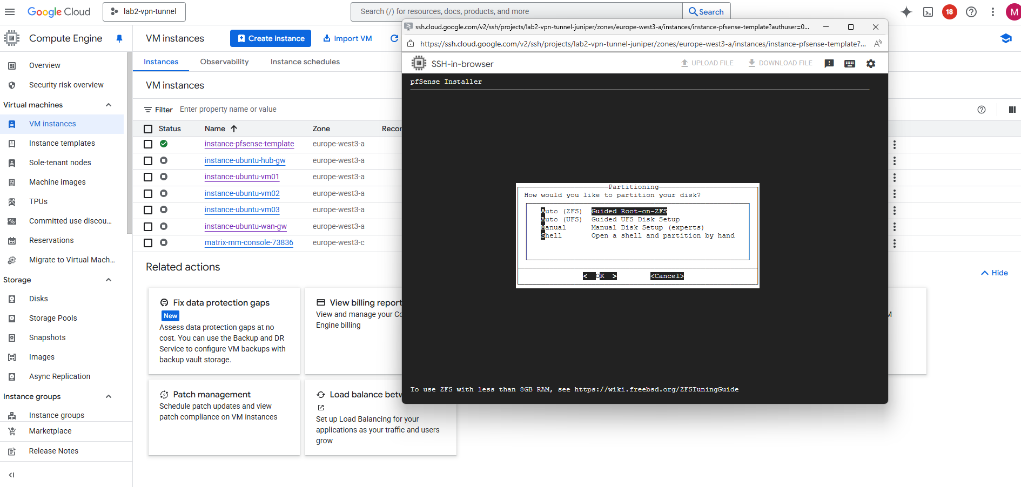The width and height of the screenshot is (1021, 487).
Task: Go to Instance templates in sidebar
Action: point(62,143)
